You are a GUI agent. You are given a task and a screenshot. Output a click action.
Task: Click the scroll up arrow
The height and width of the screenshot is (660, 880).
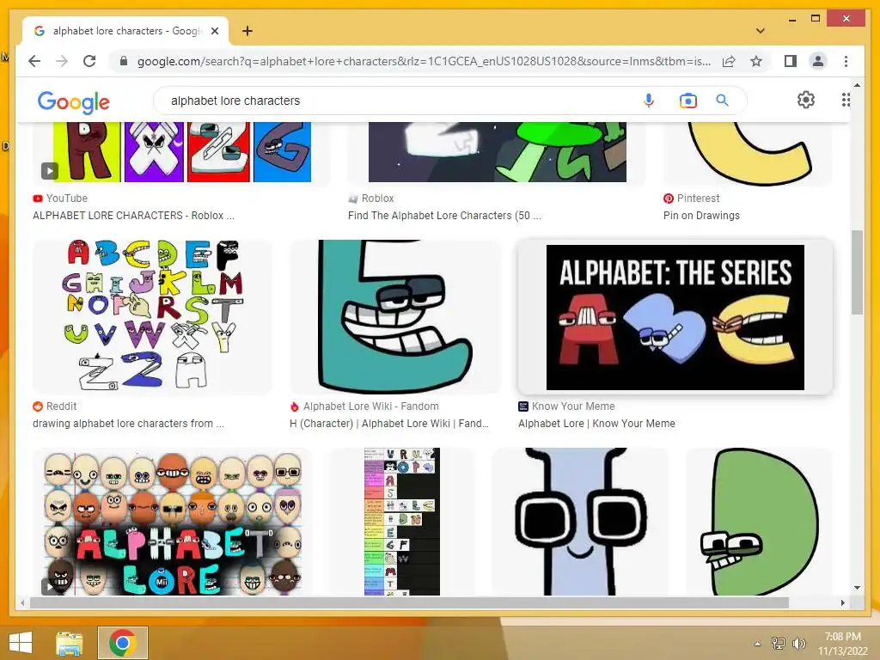coord(857,85)
